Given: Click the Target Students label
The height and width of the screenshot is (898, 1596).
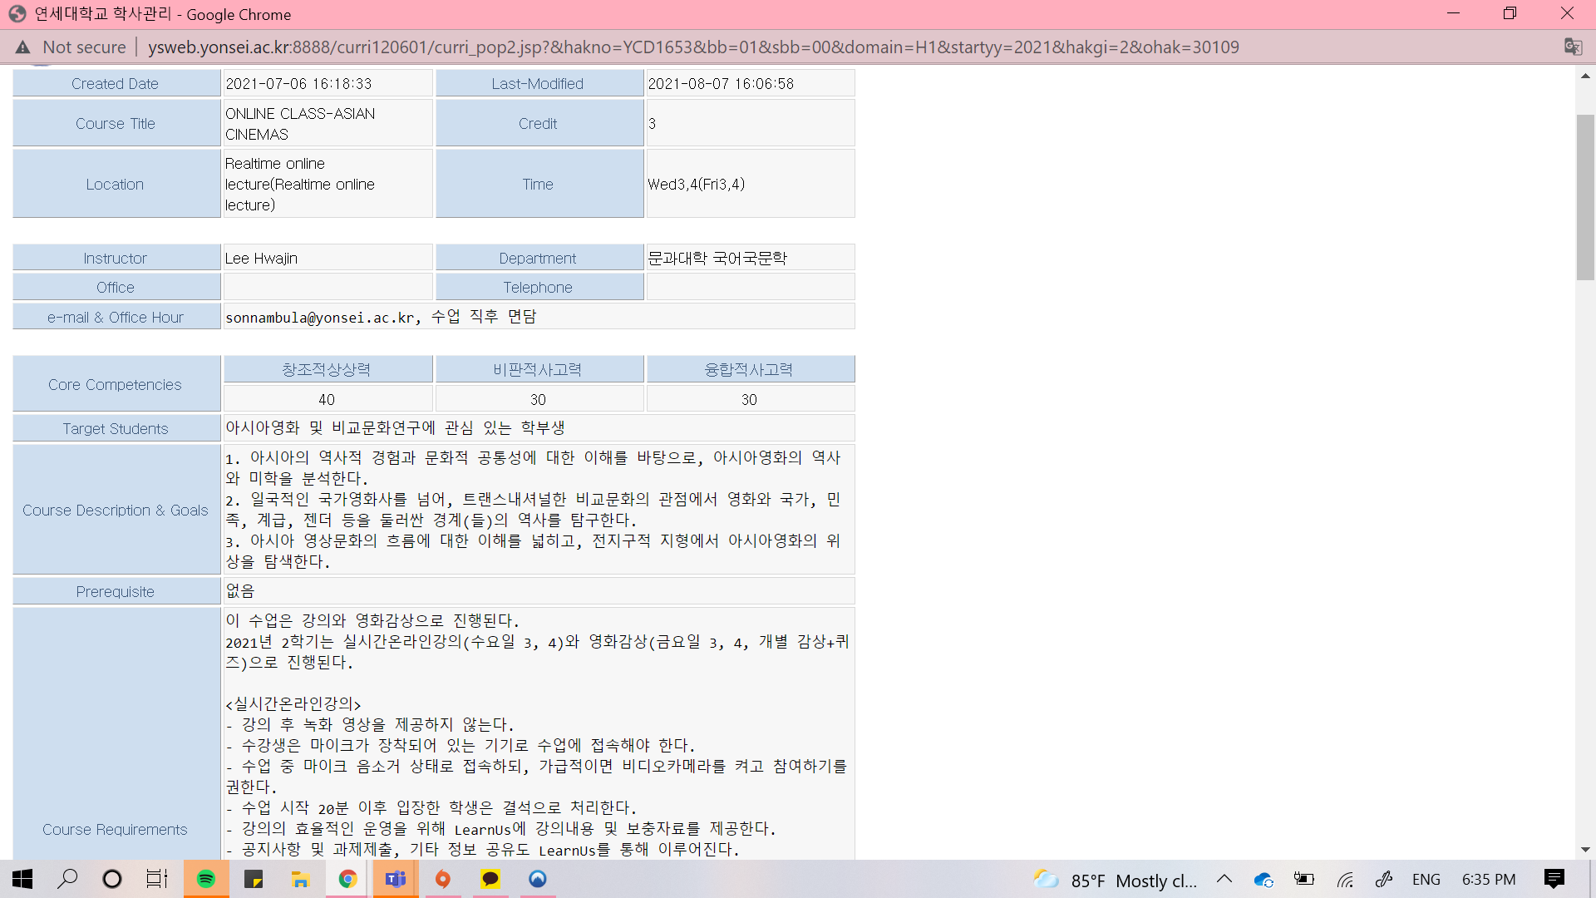Looking at the screenshot, I should point(116,429).
